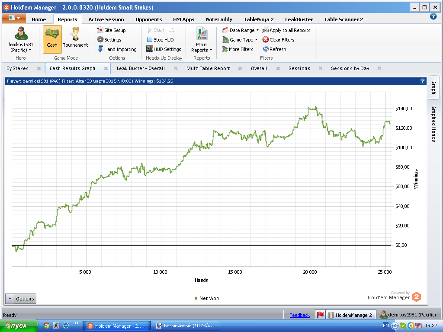
Task: Open HUD Settings
Action: click(x=164, y=49)
